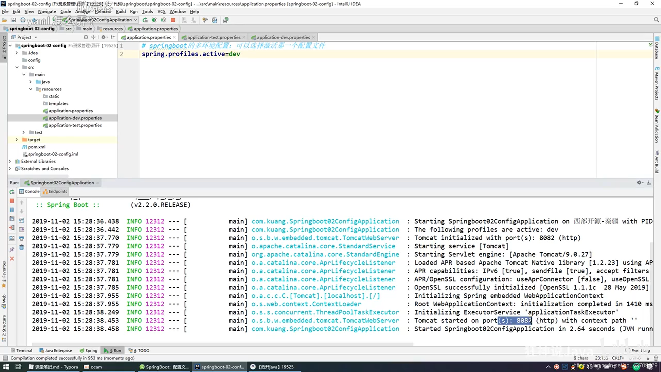Open the Build menu
661x372 pixels.
pyautogui.click(x=121, y=11)
